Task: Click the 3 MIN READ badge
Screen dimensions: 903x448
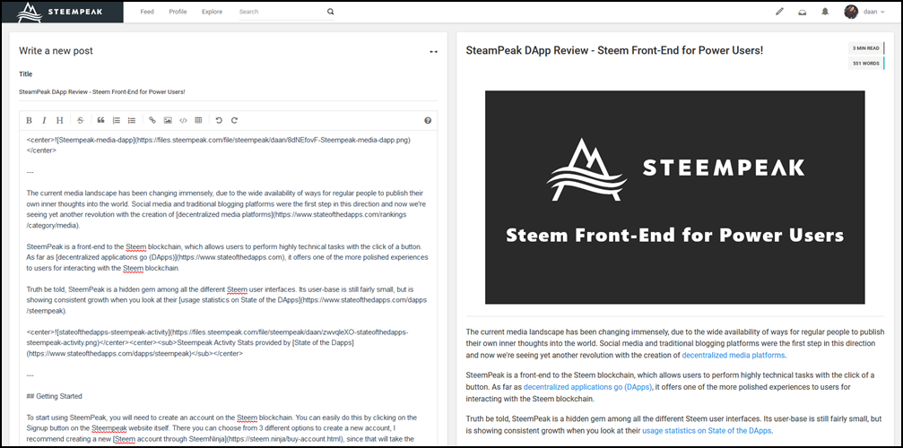Action: 866,48
